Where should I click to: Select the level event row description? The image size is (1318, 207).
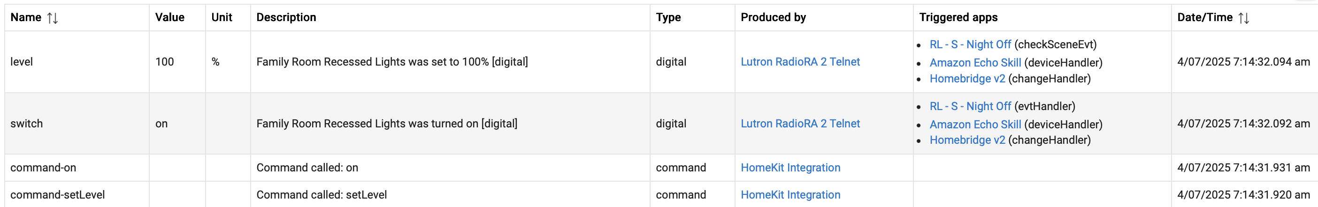pos(392,62)
